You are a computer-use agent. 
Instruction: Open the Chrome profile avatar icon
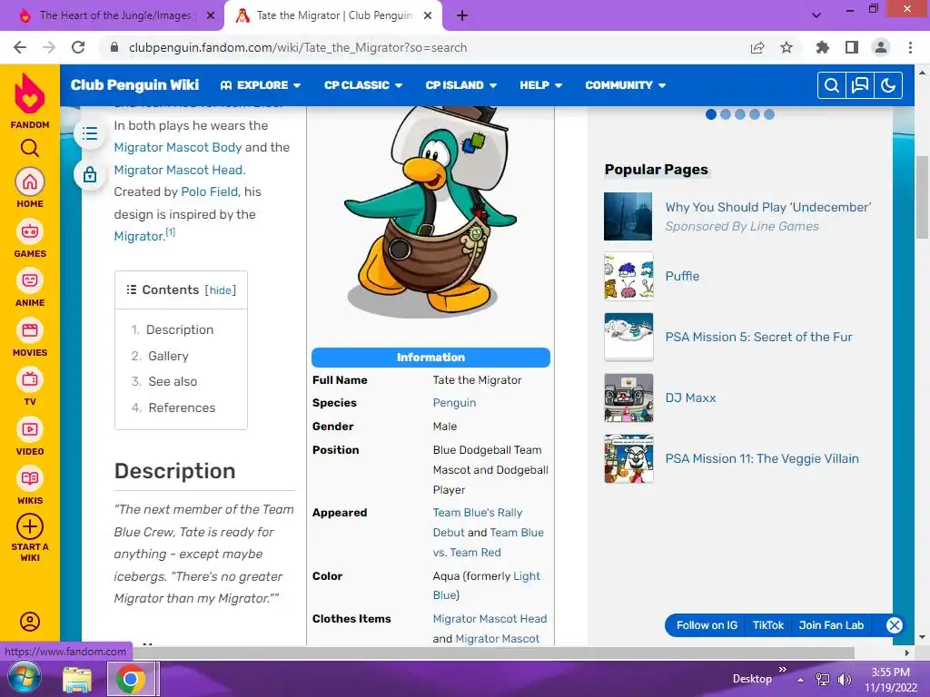tap(881, 47)
